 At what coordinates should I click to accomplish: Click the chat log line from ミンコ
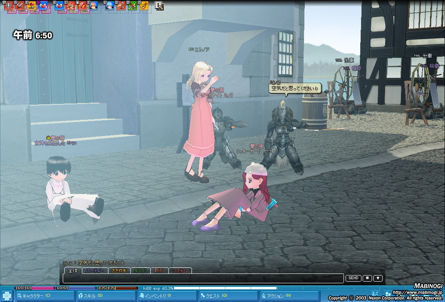point(93,263)
